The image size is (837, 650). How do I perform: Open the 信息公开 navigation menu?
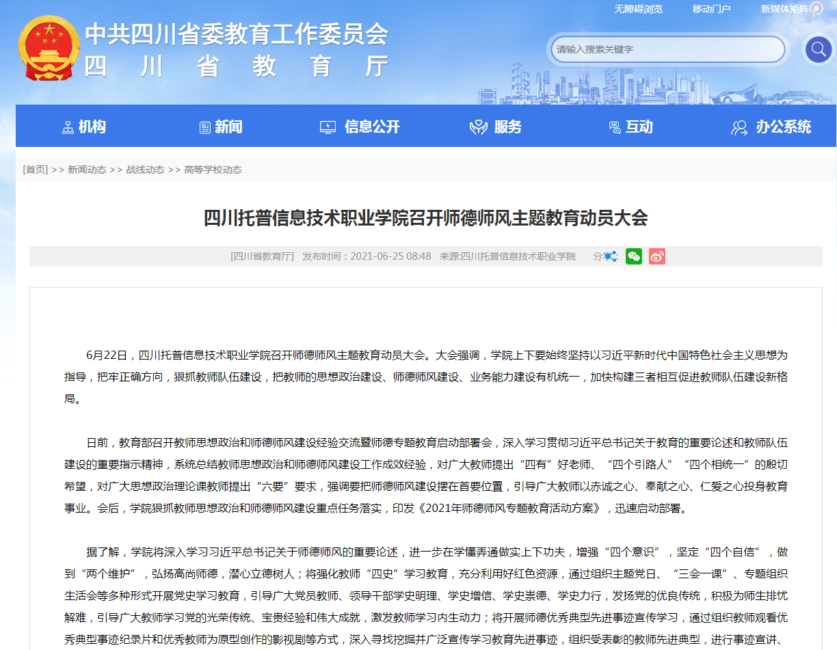[x=372, y=126]
